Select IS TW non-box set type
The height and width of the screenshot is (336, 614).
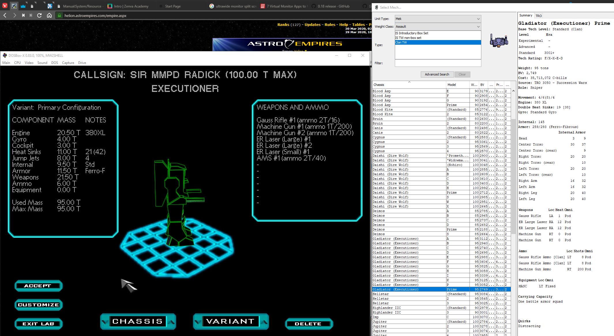click(x=408, y=38)
